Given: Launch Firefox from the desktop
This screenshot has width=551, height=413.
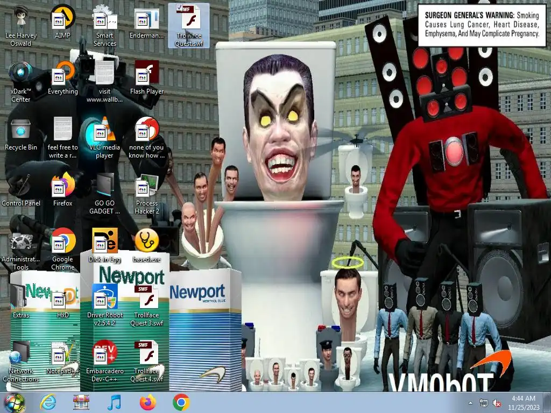Looking at the screenshot, I should click(62, 190).
